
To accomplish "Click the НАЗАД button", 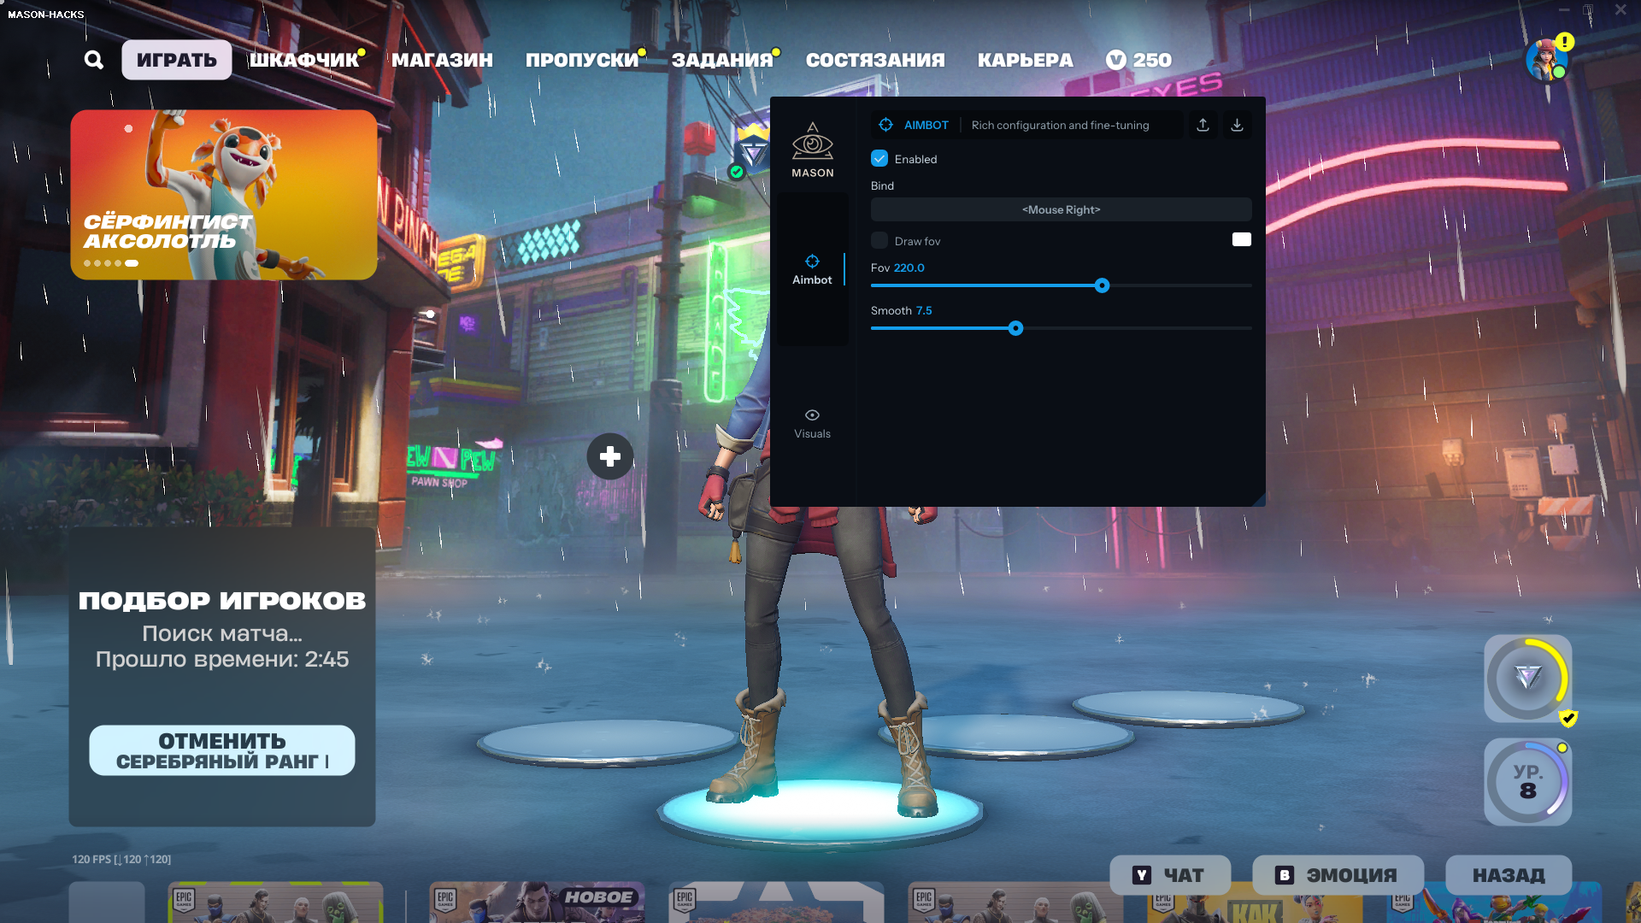I will pos(1508,875).
